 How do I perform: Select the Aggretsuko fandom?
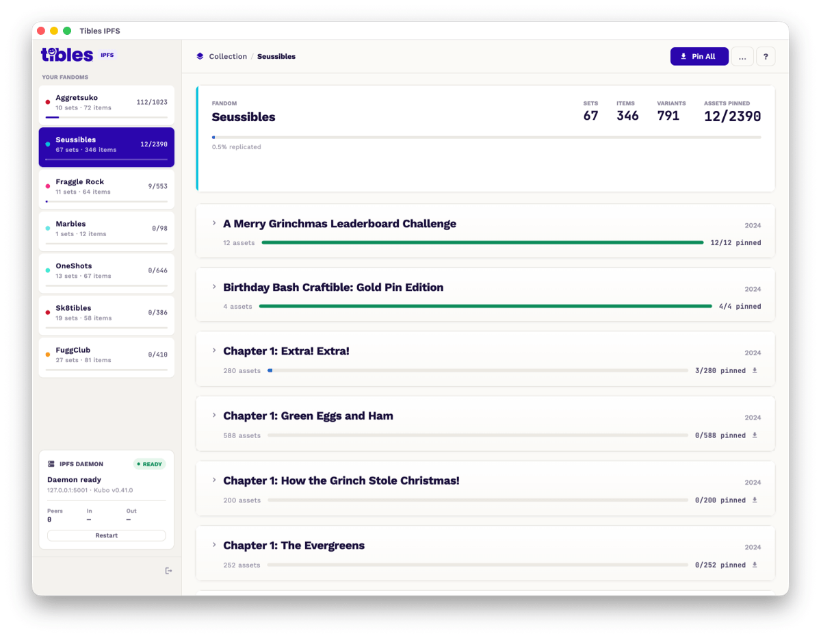107,105
